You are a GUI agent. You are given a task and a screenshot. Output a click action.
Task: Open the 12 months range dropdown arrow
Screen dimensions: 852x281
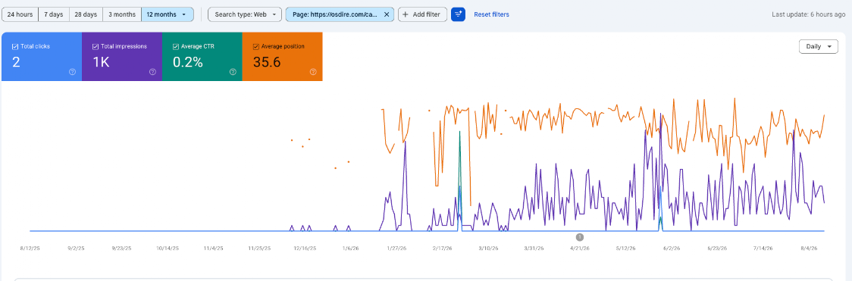click(x=185, y=14)
